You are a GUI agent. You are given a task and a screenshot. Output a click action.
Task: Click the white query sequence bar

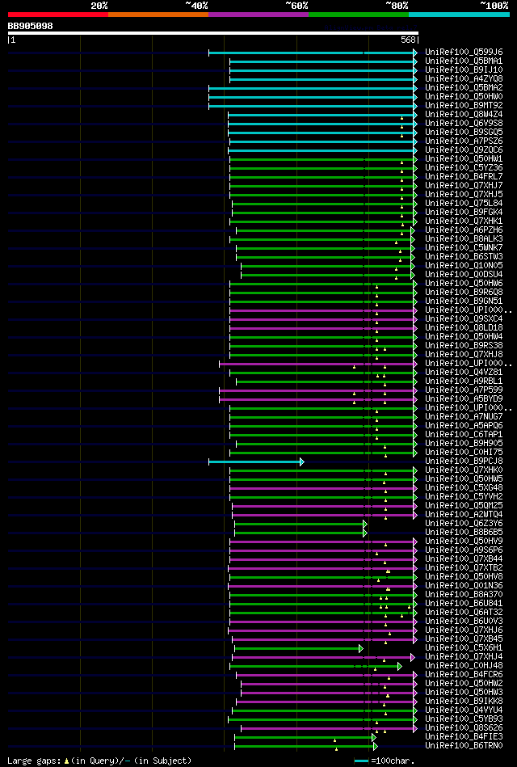pyautogui.click(x=212, y=33)
